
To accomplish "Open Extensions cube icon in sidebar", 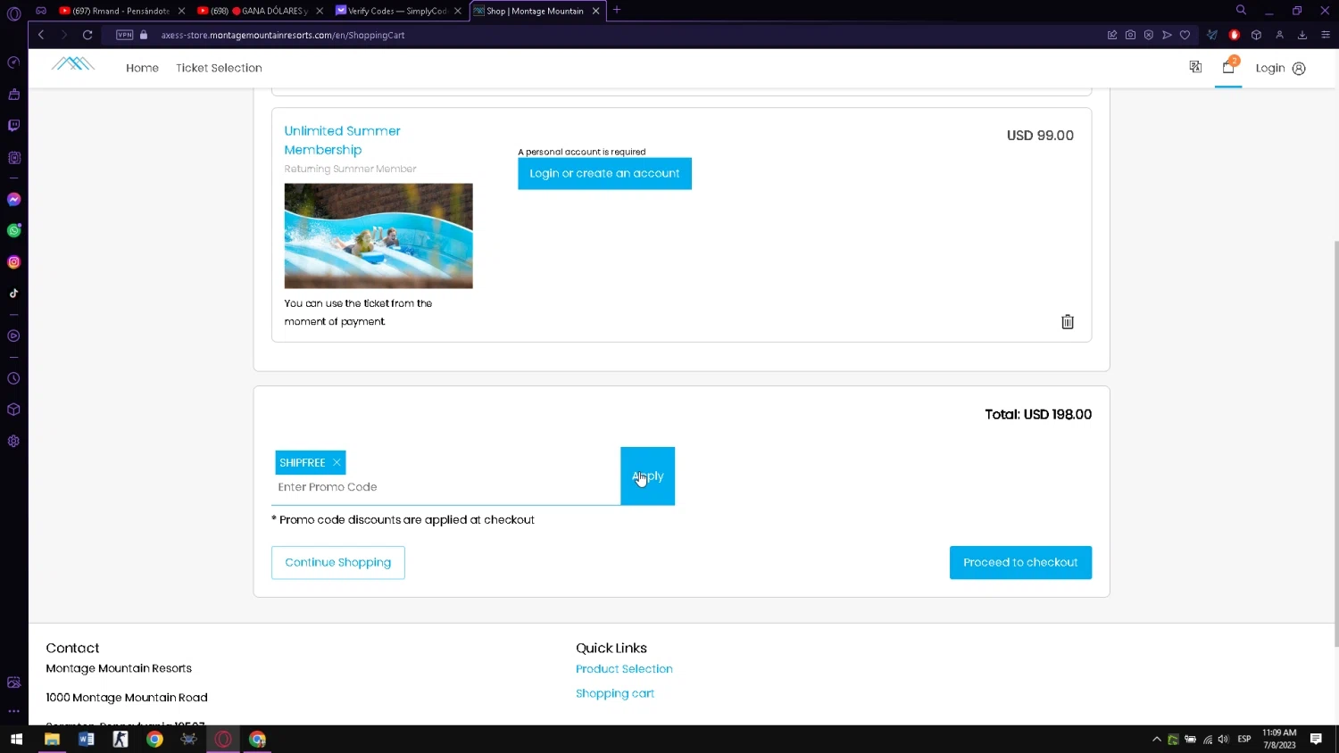I will (13, 410).
